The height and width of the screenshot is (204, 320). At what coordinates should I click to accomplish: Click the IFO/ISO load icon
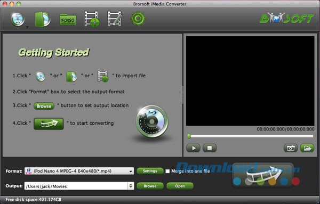click(x=68, y=20)
